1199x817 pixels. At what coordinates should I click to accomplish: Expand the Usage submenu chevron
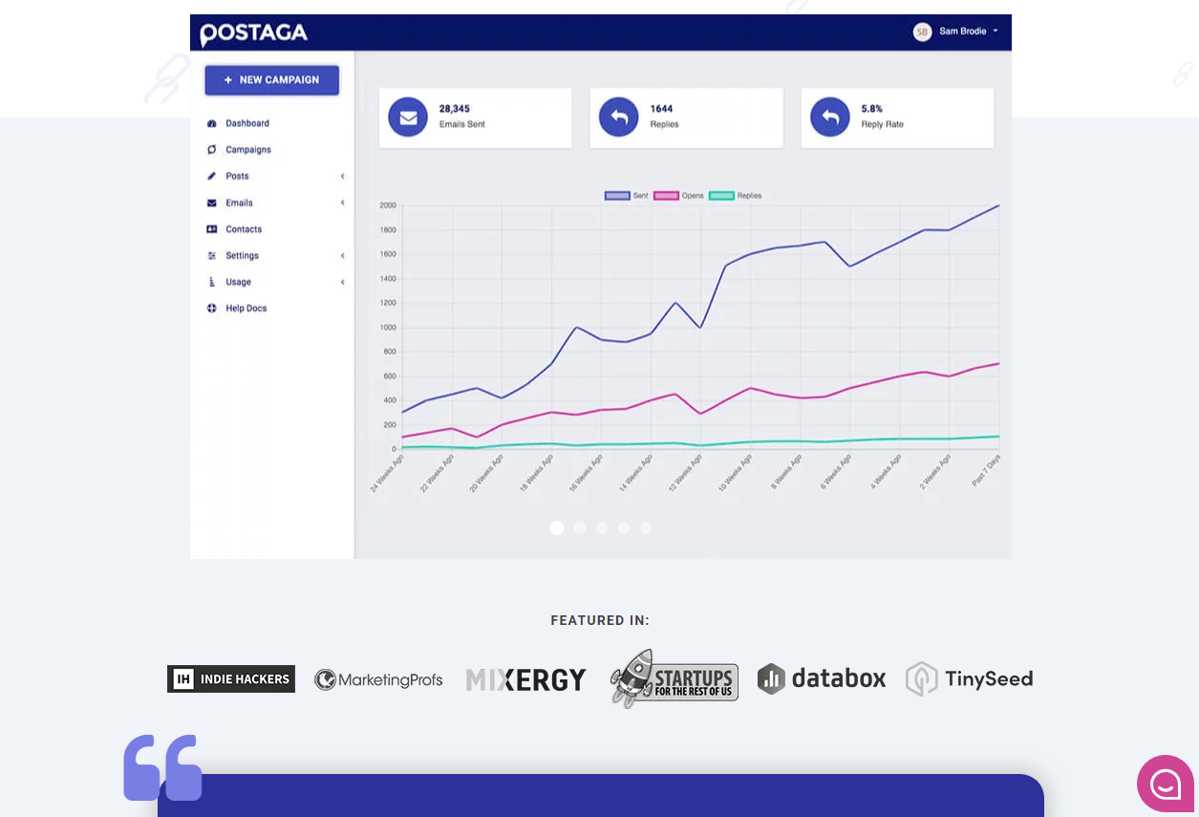coord(342,282)
